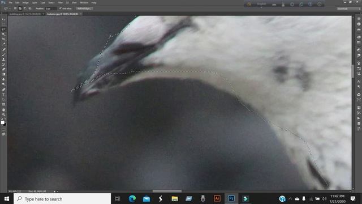Choose the Intersect with selection icon
Viewport: 362px width, 204px height.
30,8
